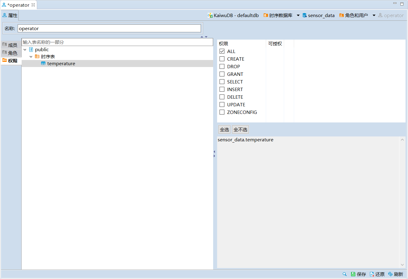Uncheck the ALL permission checkbox
Viewport: 408px width, 279px height.
click(222, 51)
